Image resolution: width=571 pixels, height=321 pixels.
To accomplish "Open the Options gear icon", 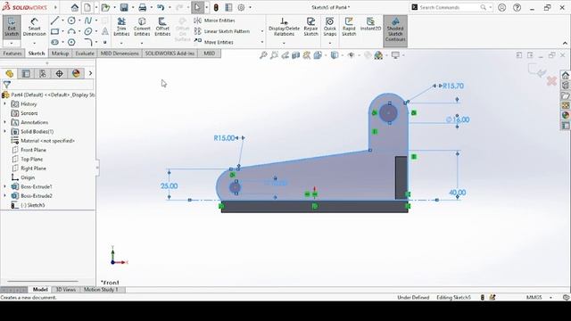I will click(241, 7).
